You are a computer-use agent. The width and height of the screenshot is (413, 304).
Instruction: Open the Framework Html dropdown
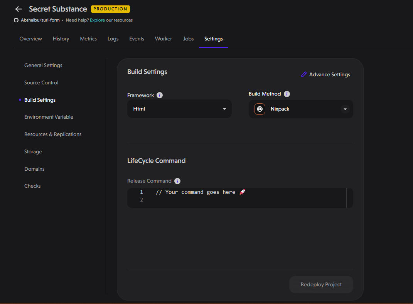(179, 109)
